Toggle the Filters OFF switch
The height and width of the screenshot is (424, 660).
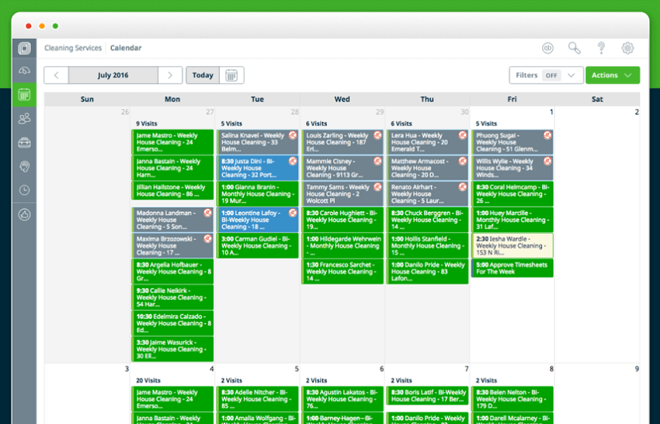coord(551,75)
